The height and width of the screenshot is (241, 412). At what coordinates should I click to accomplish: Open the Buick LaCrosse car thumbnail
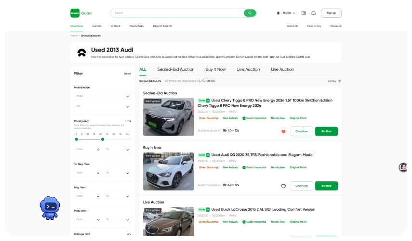point(169,222)
